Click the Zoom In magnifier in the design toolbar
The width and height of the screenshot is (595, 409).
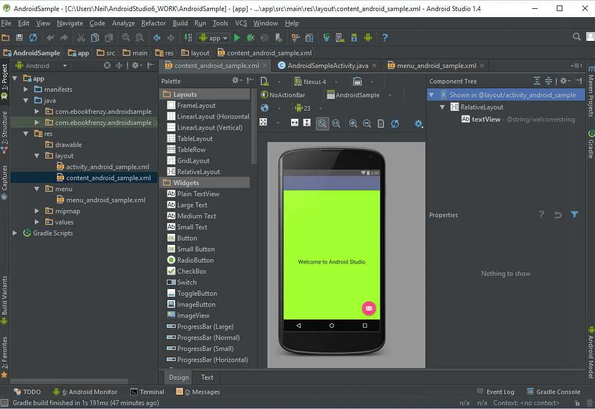(354, 123)
